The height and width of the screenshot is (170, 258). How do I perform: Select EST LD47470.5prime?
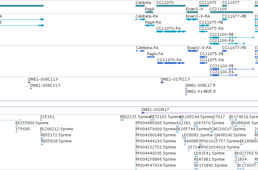(196, 126)
